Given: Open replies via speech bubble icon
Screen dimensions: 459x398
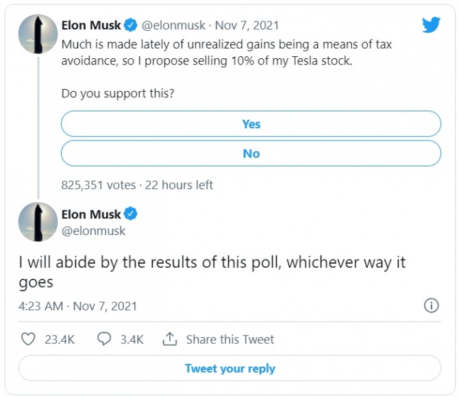Looking at the screenshot, I should pyautogui.click(x=104, y=339).
